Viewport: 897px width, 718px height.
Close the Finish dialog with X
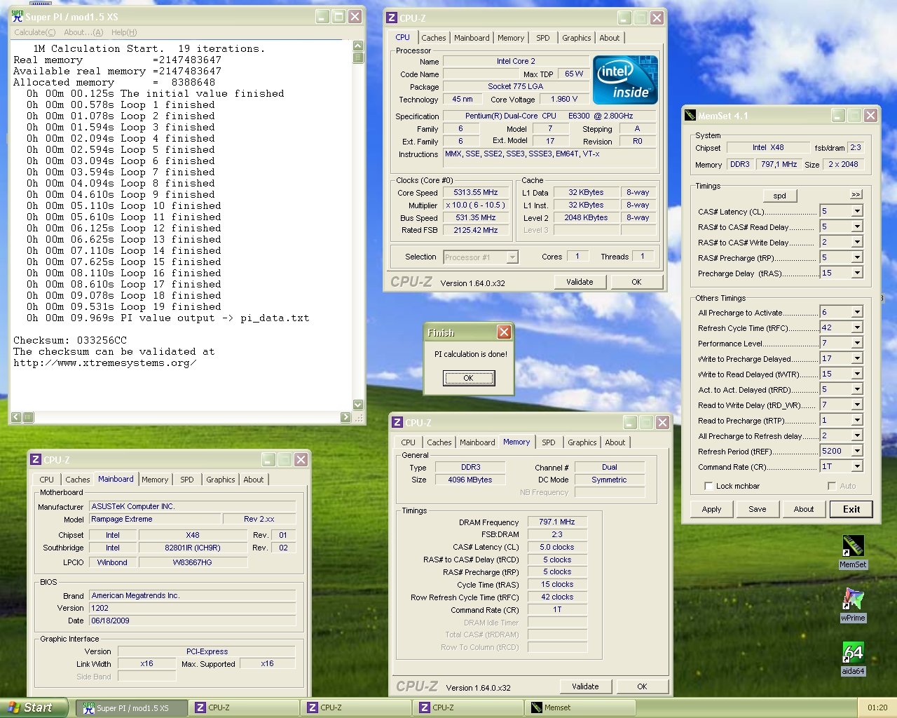click(x=504, y=332)
